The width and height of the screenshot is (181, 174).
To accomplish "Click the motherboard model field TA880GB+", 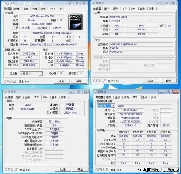I will coord(130,21).
